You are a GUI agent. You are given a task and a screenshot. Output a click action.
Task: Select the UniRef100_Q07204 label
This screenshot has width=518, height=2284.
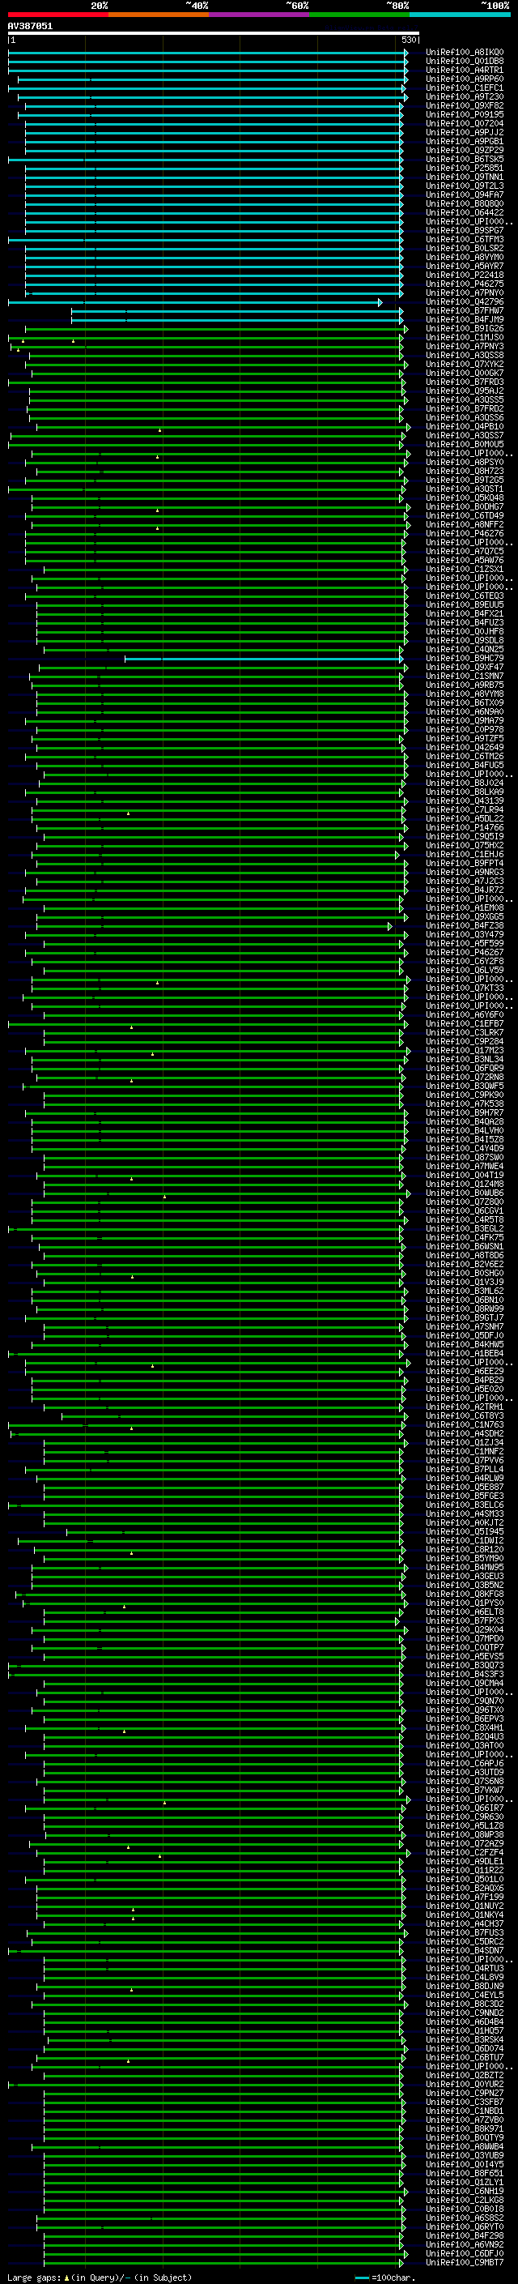tap(465, 123)
